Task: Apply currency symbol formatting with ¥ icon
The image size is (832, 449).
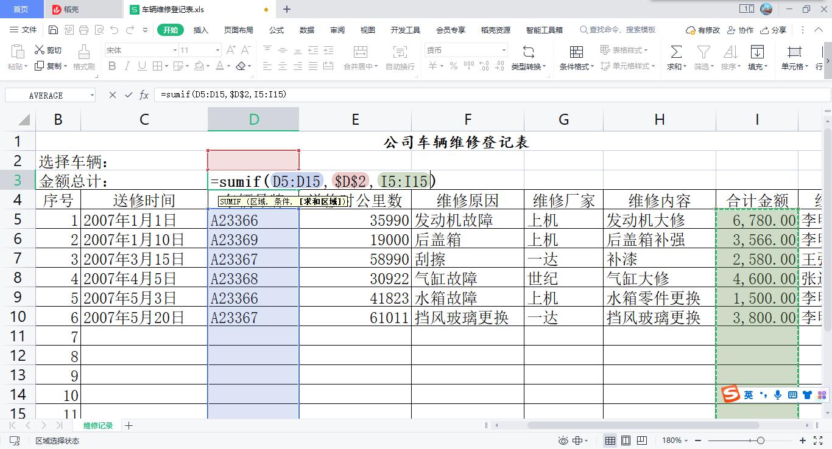Action: 432,66
